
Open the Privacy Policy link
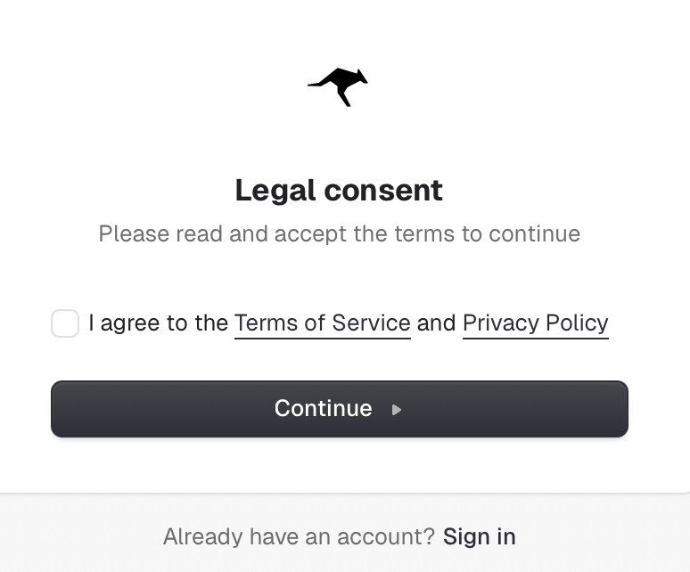535,323
